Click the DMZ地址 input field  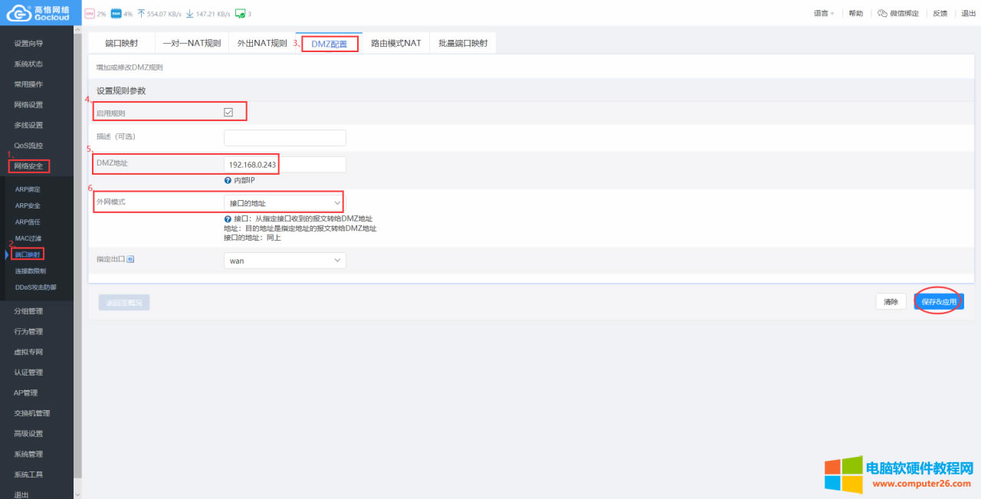tap(284, 164)
